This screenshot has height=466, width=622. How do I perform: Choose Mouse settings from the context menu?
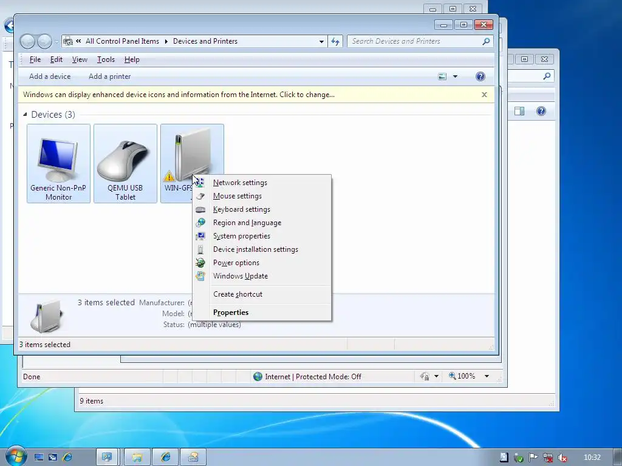pos(262,196)
